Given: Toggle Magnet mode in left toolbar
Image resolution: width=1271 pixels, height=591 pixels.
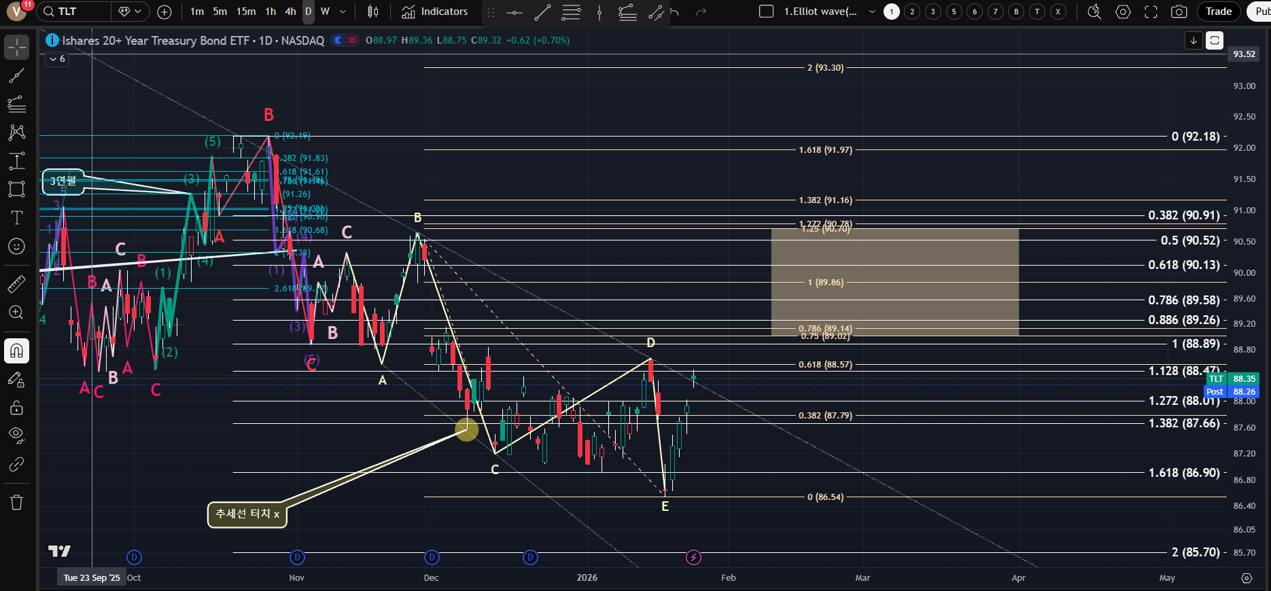Looking at the screenshot, I should 17,351.
